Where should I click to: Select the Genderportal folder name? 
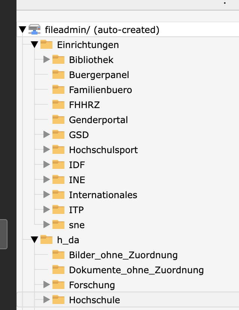99,120
